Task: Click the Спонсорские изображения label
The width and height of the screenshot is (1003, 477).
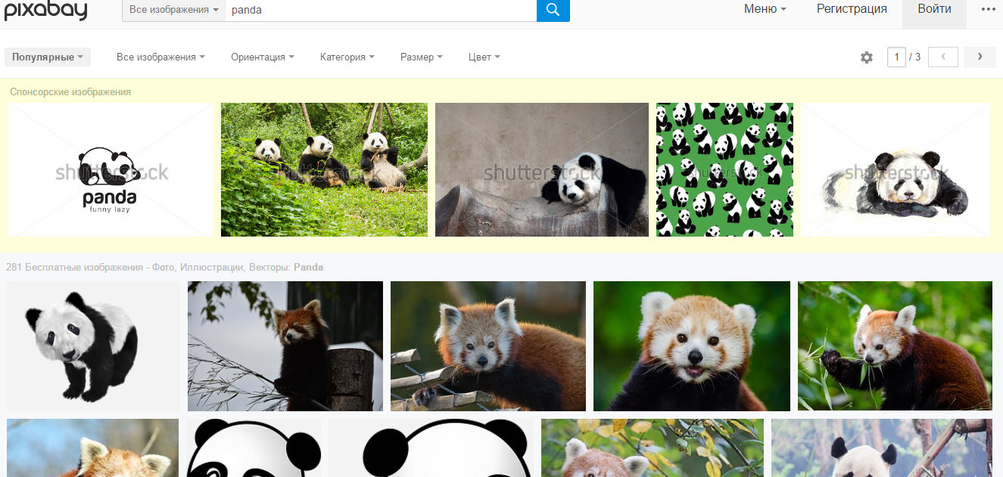Action: pyautogui.click(x=70, y=91)
